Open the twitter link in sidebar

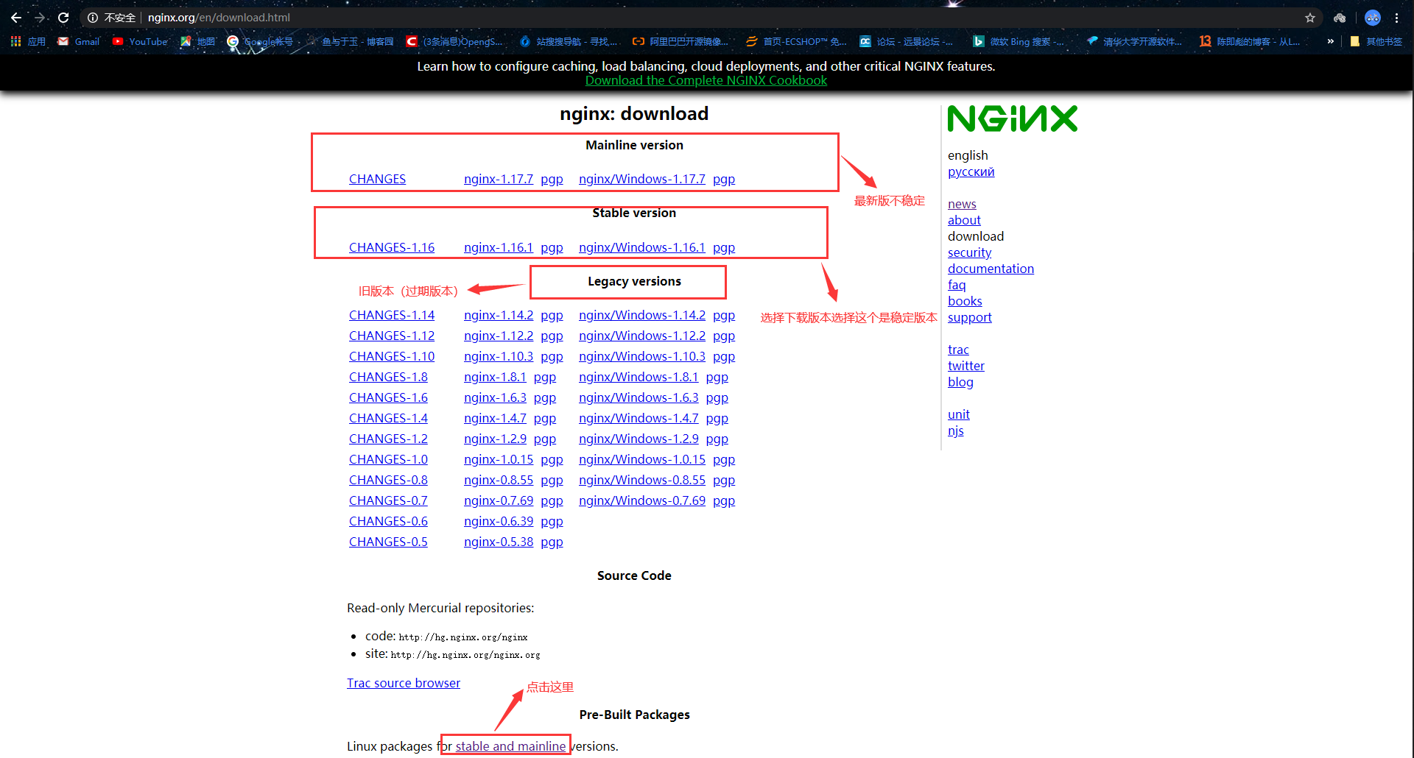[x=965, y=366]
